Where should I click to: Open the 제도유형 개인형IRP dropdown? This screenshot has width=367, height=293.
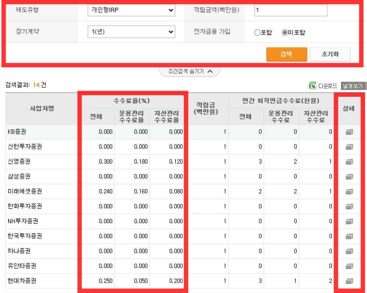[132, 10]
